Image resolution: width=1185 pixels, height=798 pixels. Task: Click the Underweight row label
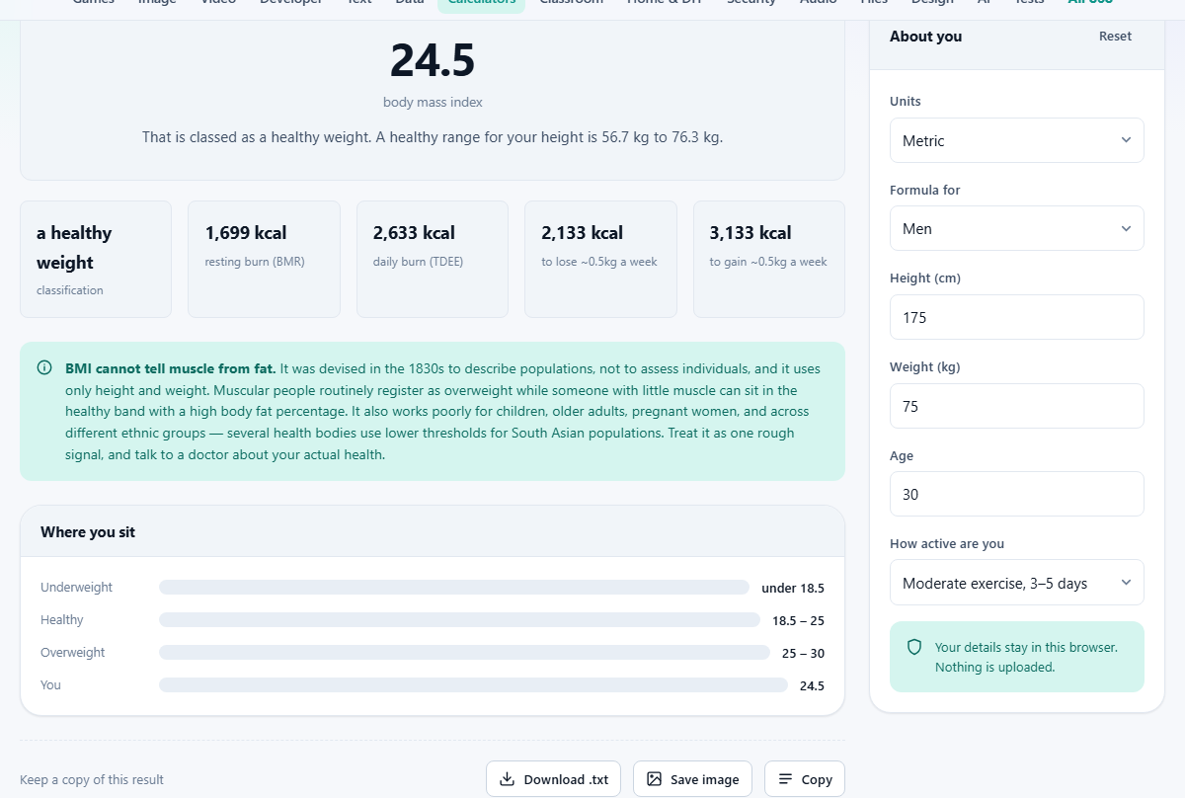(x=77, y=588)
